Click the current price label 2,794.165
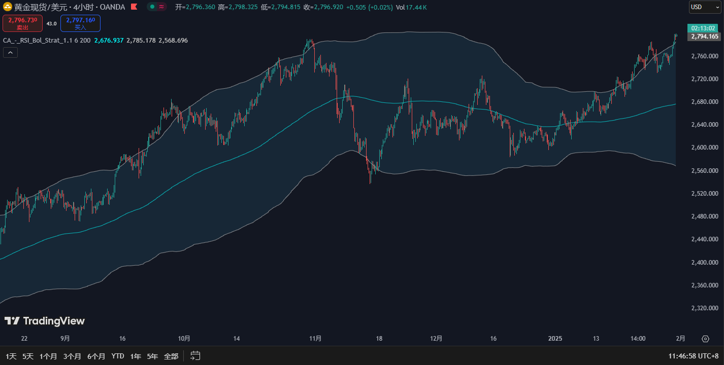Image resolution: width=724 pixels, height=365 pixels. point(705,36)
